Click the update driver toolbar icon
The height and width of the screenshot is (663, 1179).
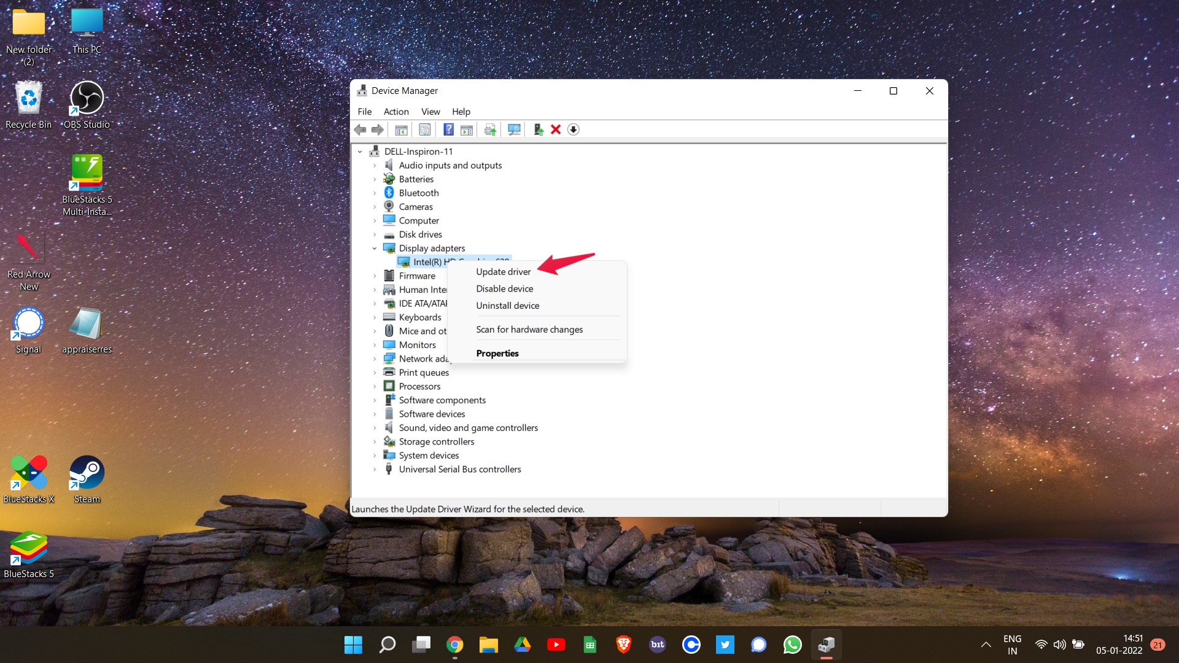pyautogui.click(x=490, y=130)
